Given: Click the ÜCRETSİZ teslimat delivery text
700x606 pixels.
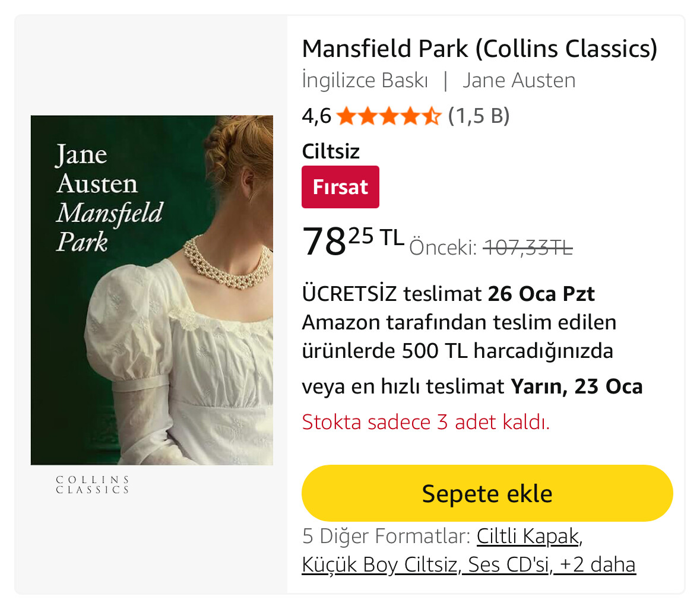Looking at the screenshot, I should (x=391, y=294).
